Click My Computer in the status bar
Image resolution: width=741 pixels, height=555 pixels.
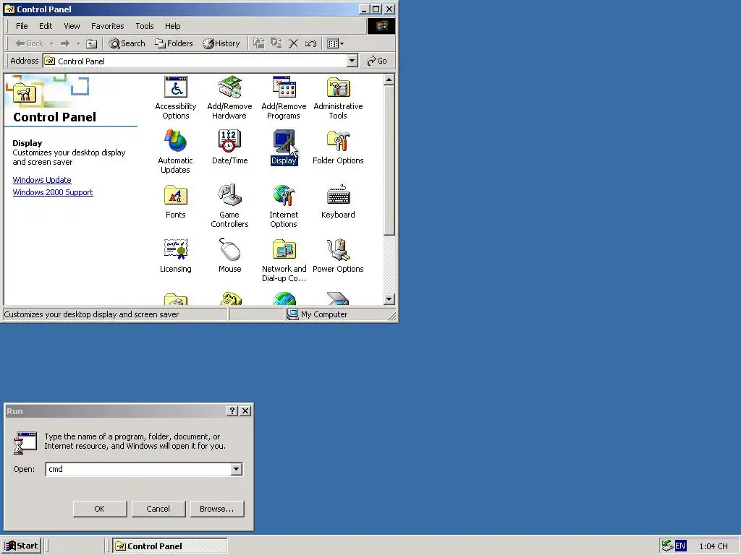point(318,314)
